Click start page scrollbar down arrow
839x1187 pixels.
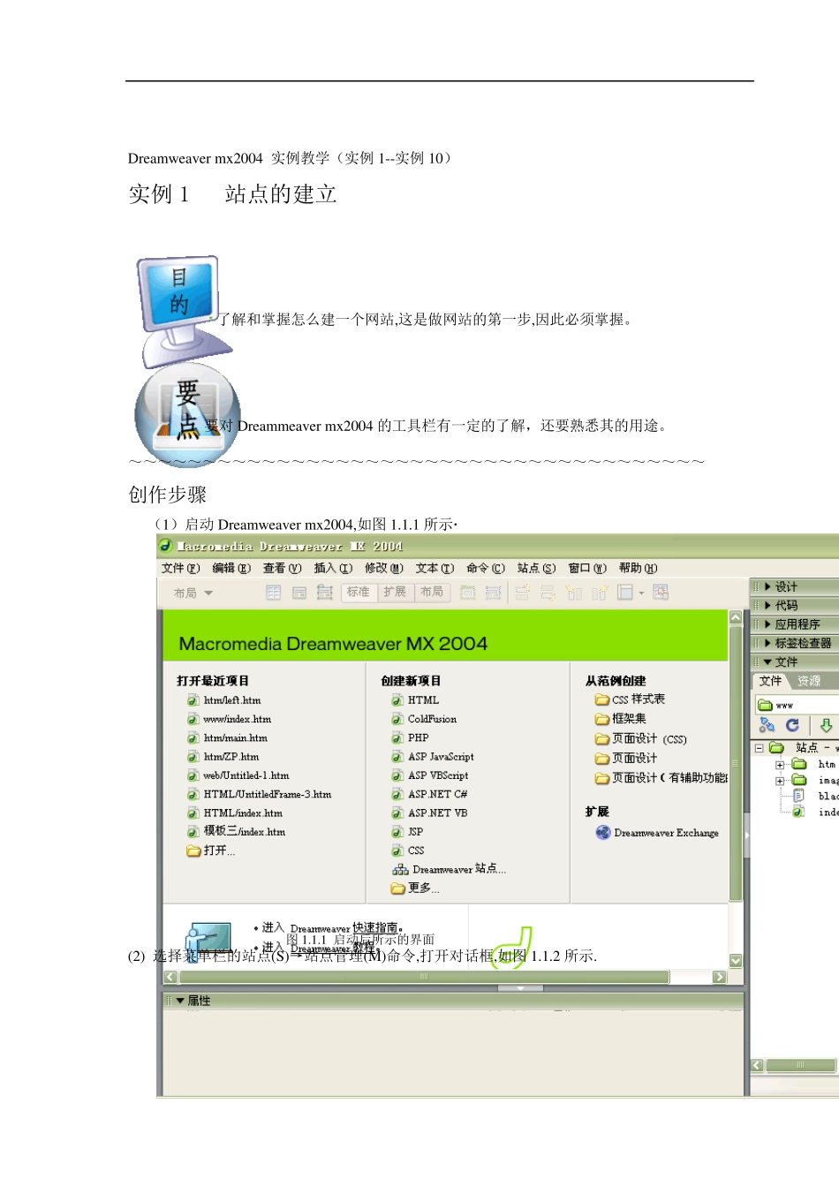click(736, 961)
